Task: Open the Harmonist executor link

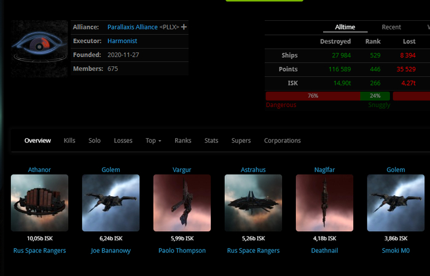Action: click(122, 41)
